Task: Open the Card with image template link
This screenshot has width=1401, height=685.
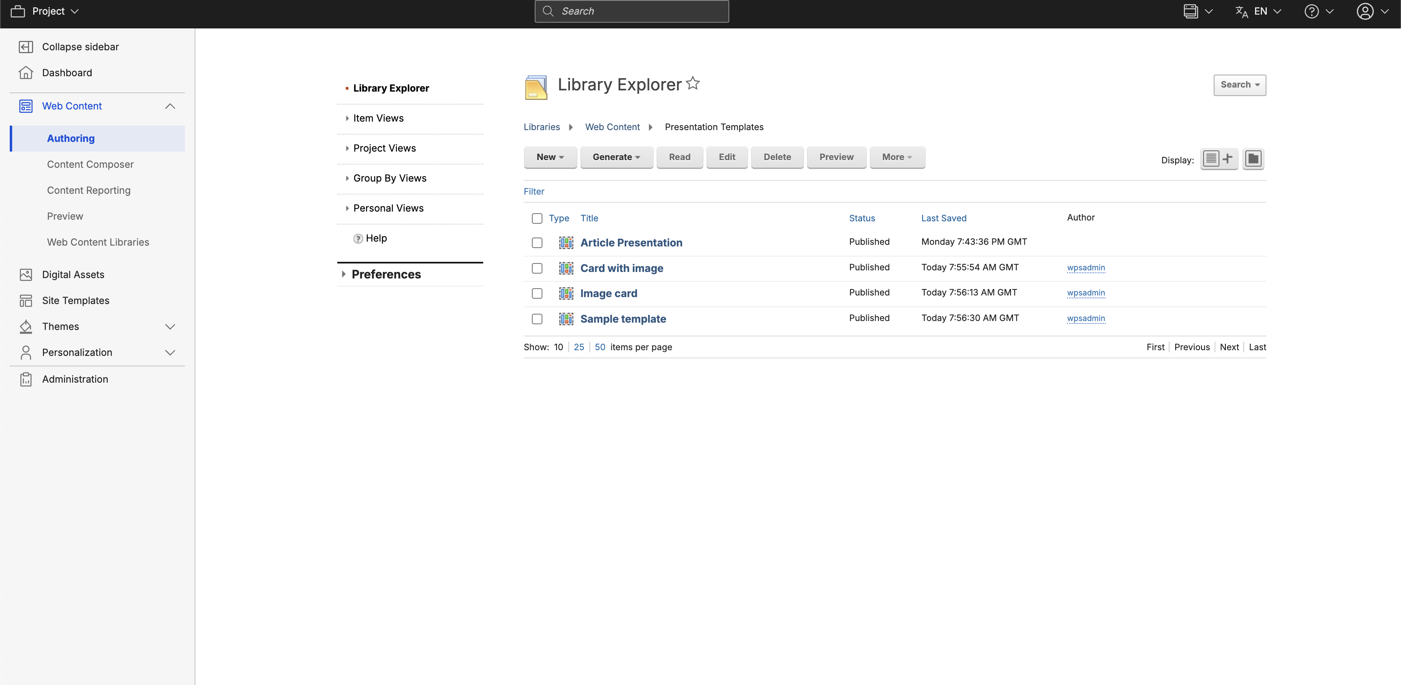Action: tap(621, 268)
